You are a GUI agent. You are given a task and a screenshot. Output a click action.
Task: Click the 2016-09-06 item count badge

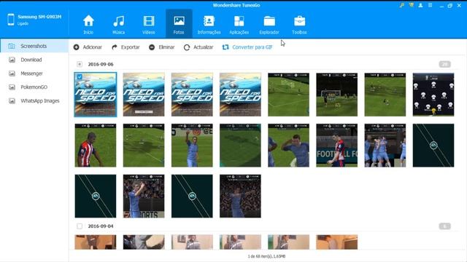[444, 64]
